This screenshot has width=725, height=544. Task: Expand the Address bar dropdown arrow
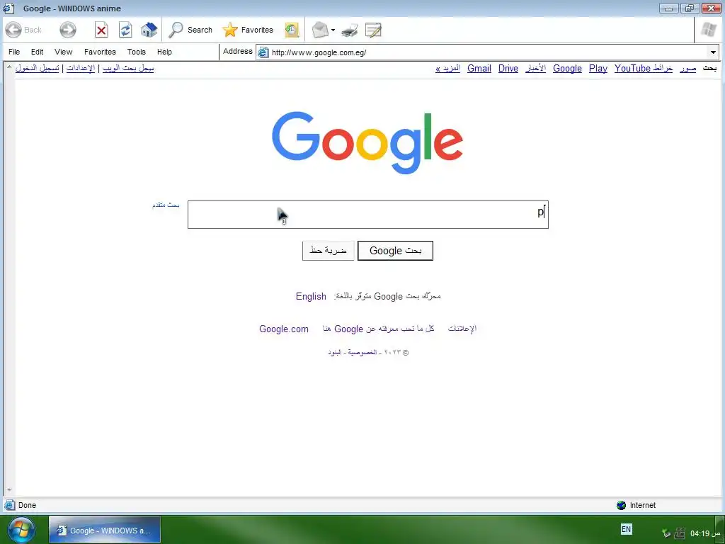click(x=713, y=52)
